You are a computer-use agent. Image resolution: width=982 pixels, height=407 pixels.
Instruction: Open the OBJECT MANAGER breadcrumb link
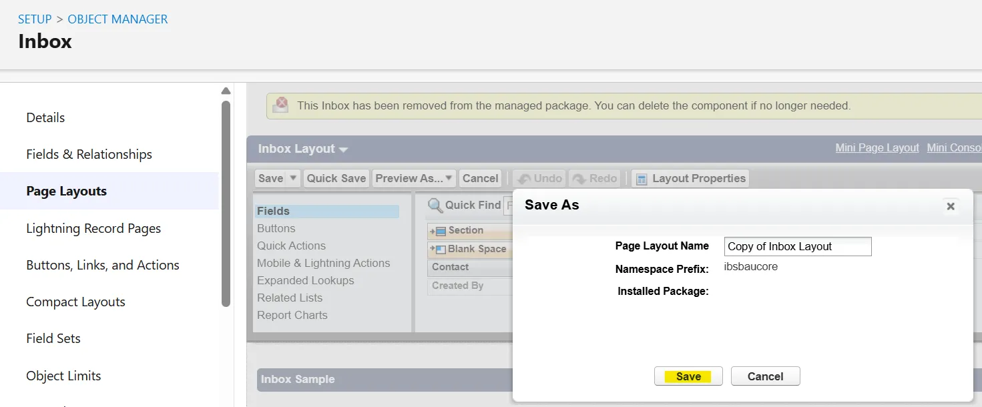(117, 19)
